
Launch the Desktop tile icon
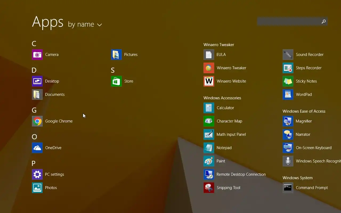[37, 81]
